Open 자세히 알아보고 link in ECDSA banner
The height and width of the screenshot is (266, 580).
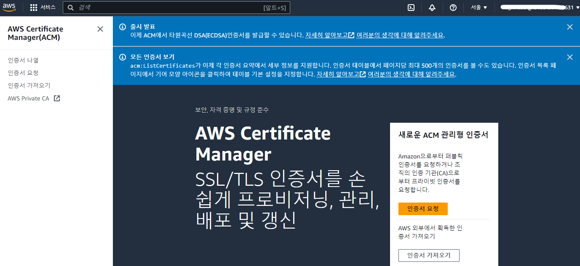click(x=330, y=35)
